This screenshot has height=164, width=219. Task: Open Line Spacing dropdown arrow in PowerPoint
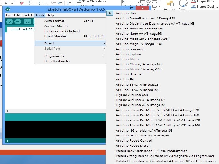click(74, 3)
